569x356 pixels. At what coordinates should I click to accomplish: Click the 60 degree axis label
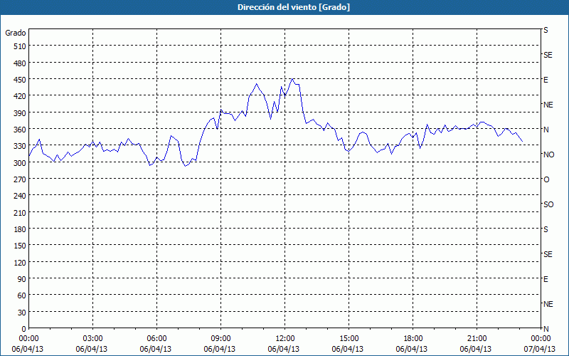[x=22, y=295]
